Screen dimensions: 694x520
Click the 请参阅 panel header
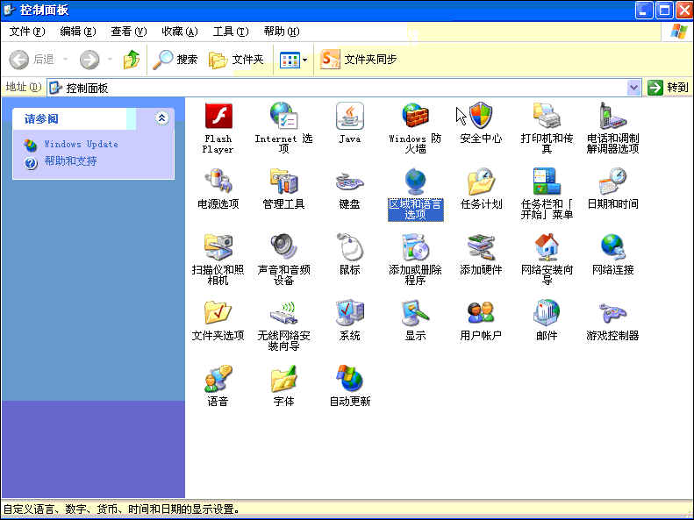pyautogui.click(x=93, y=118)
